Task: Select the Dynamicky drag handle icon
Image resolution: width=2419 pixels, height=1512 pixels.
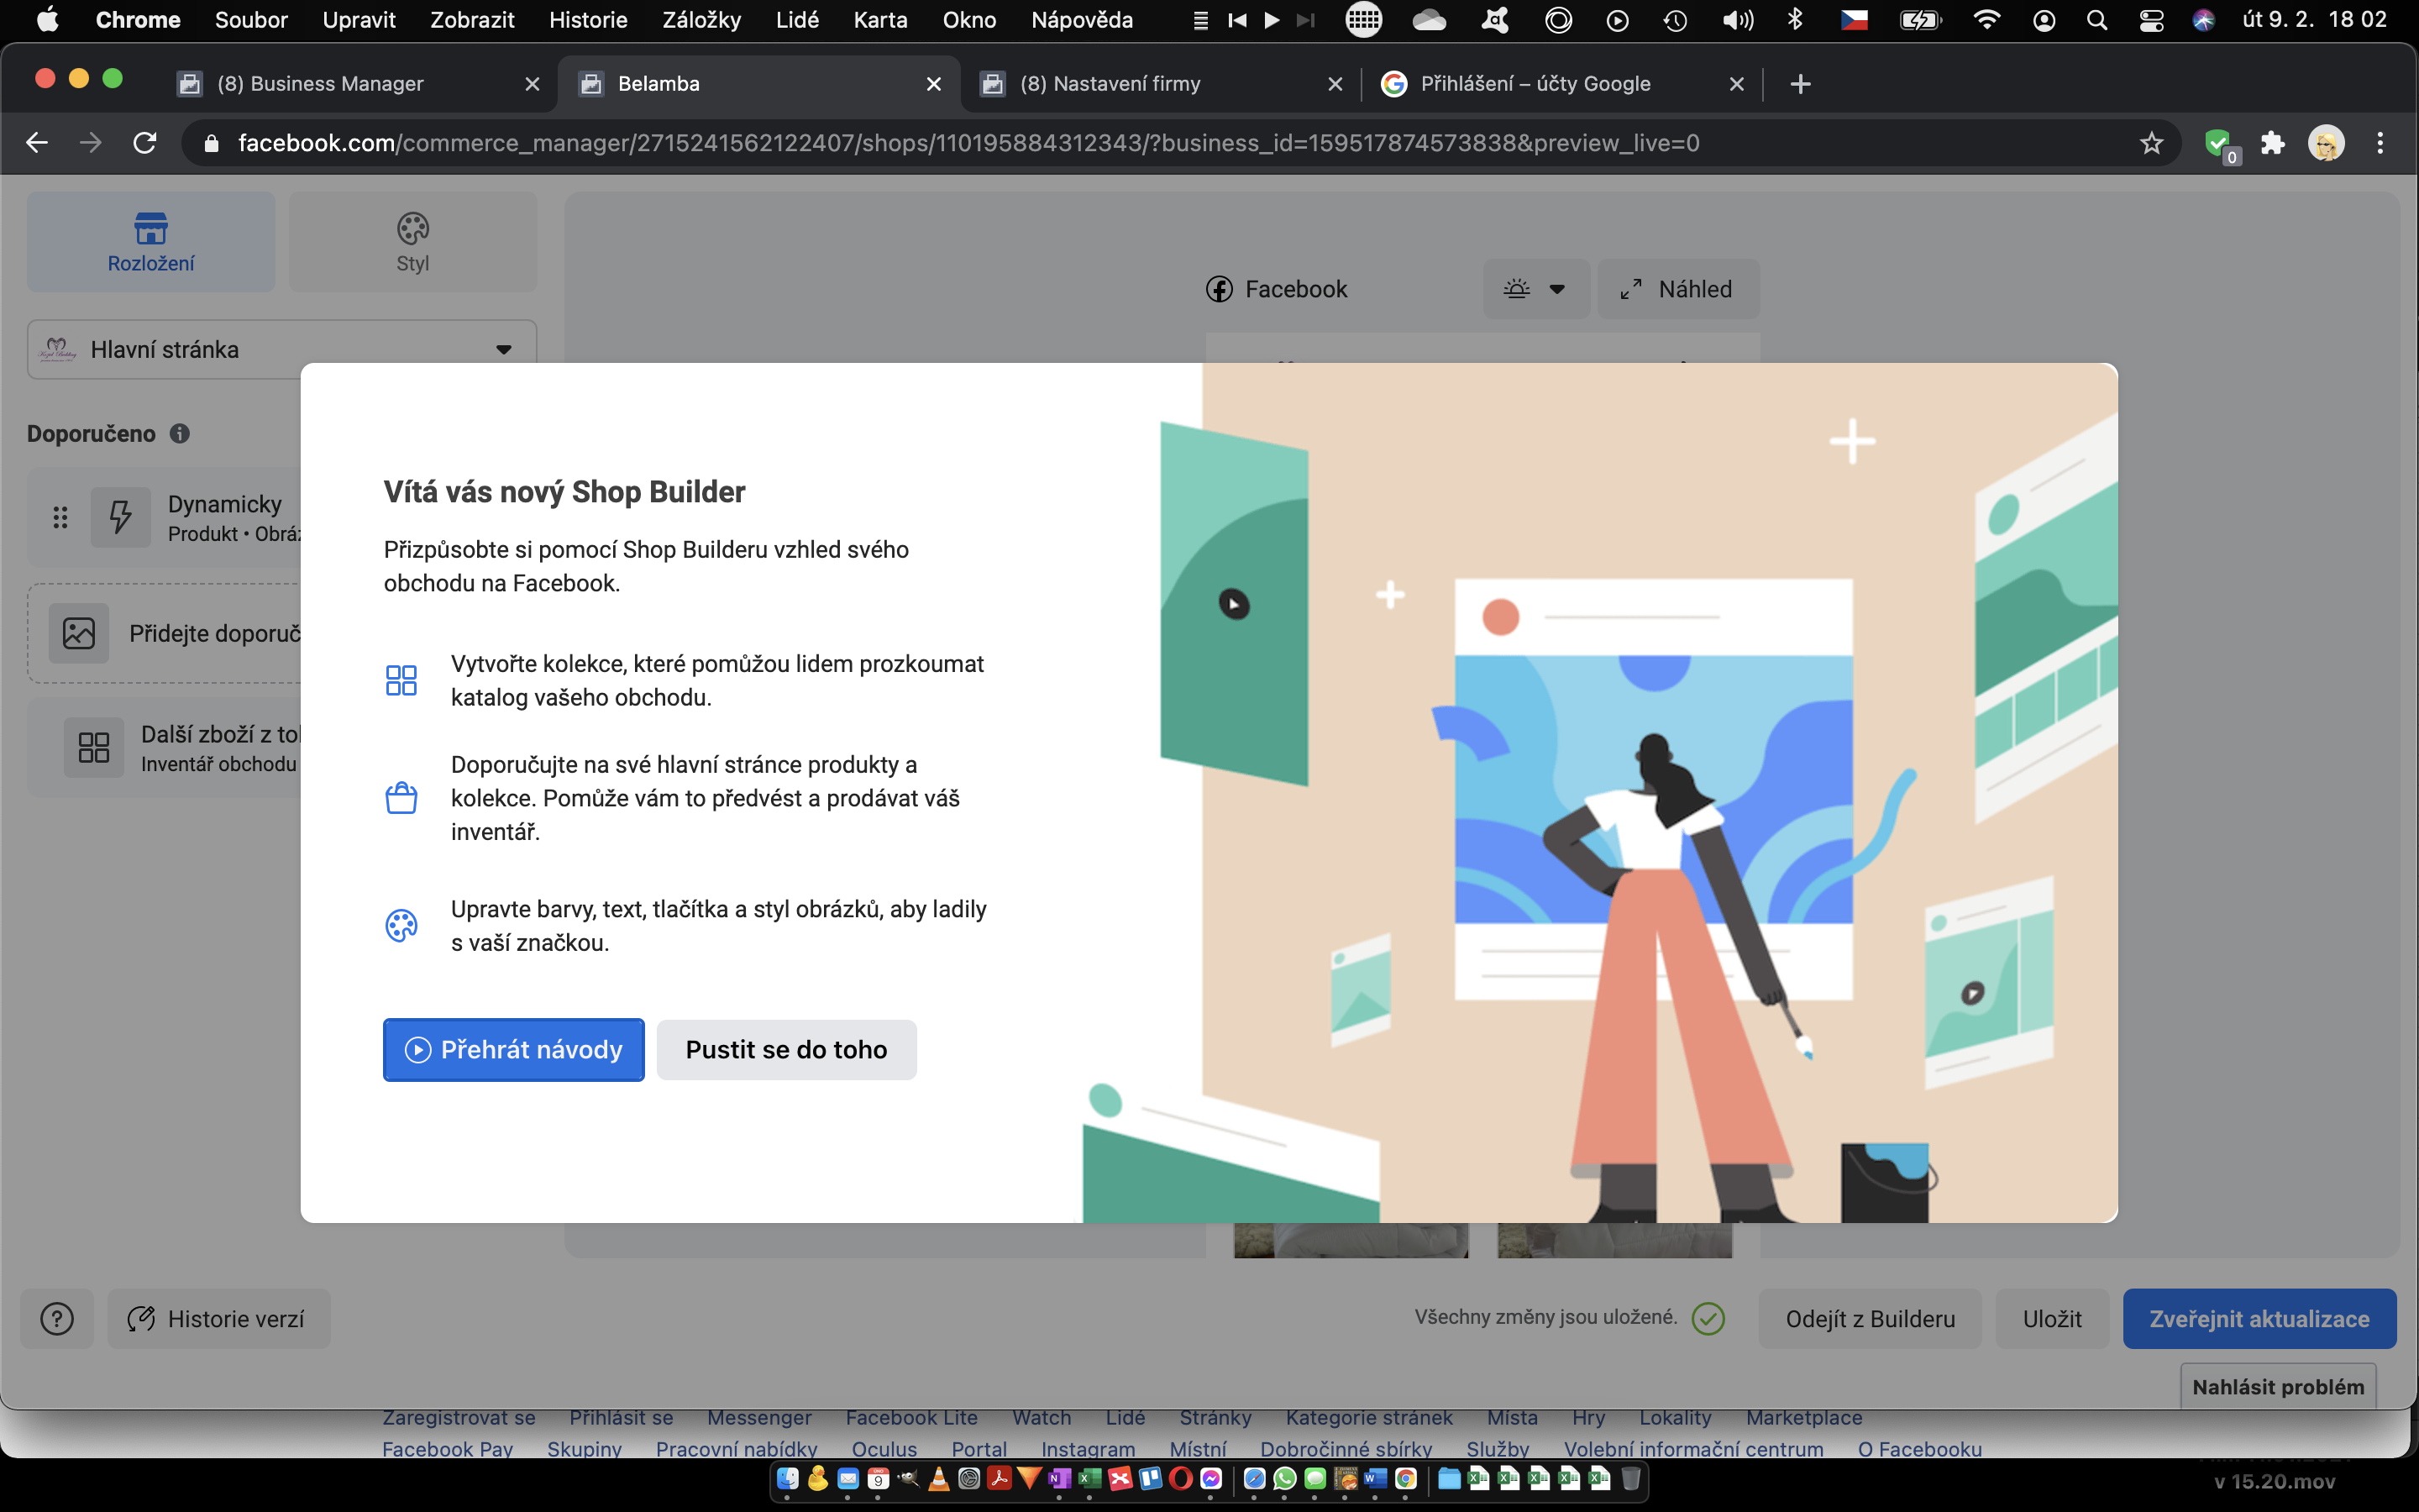Action: click(x=60, y=517)
